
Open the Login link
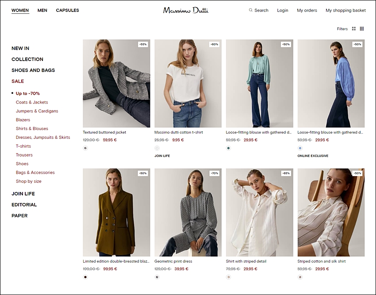283,10
